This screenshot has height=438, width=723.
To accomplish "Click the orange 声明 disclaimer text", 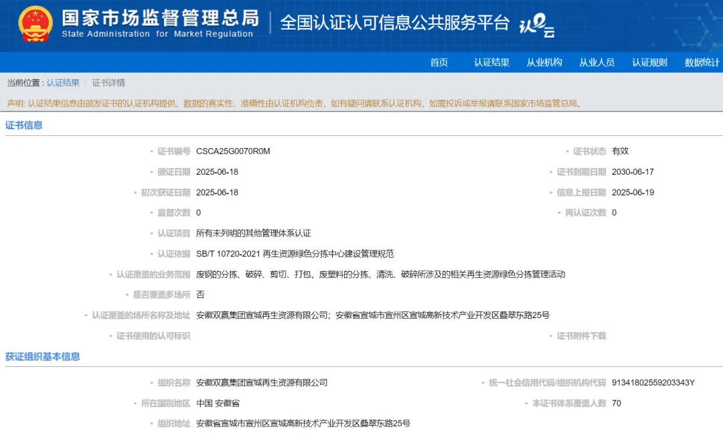I will click(295, 103).
